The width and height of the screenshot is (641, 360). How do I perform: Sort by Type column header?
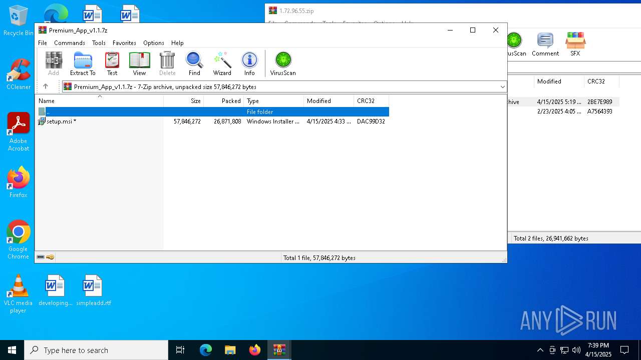coord(273,101)
